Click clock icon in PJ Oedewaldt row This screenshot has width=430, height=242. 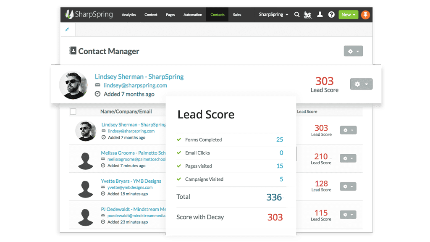pos(103,222)
